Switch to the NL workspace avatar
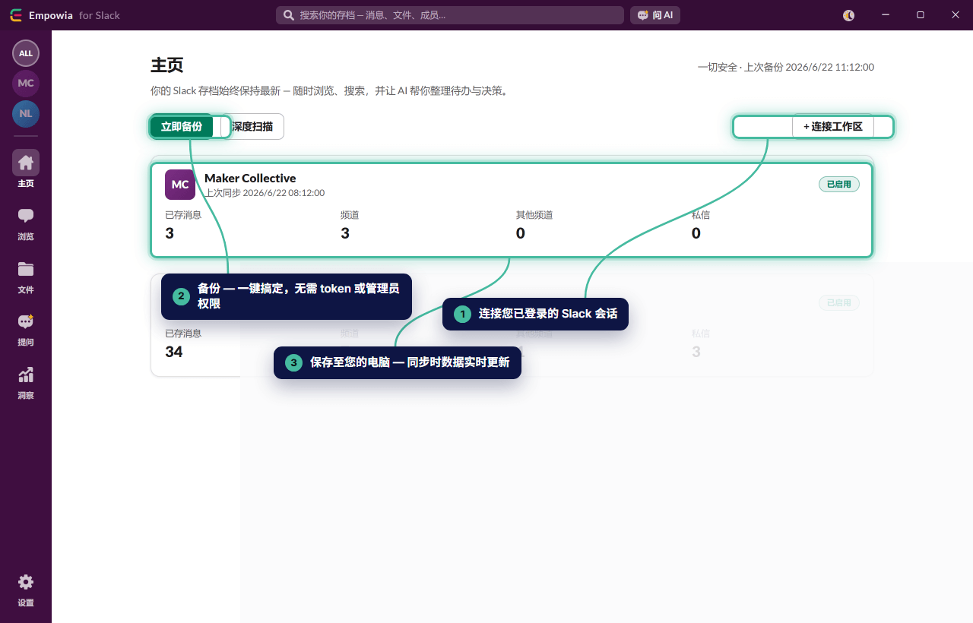This screenshot has height=623, width=973. coord(26,114)
